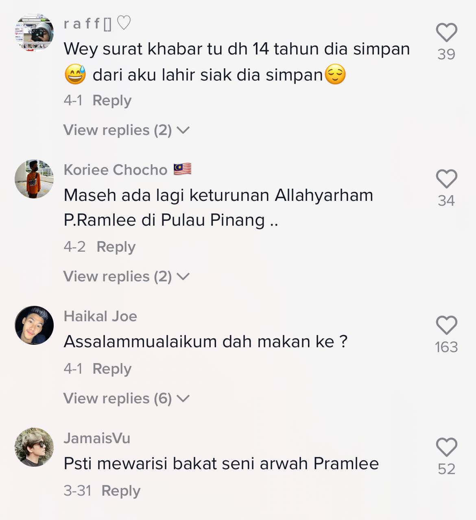Expand replies under Koriee Chocho's comment
The image size is (476, 520).
coord(127,276)
